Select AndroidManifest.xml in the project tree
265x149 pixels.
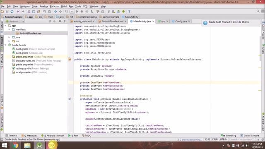(x=30, y=34)
